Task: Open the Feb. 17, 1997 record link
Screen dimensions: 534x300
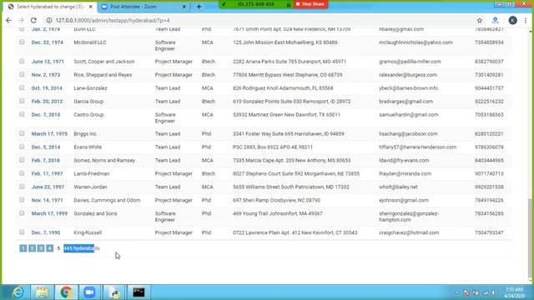Action: (x=47, y=174)
